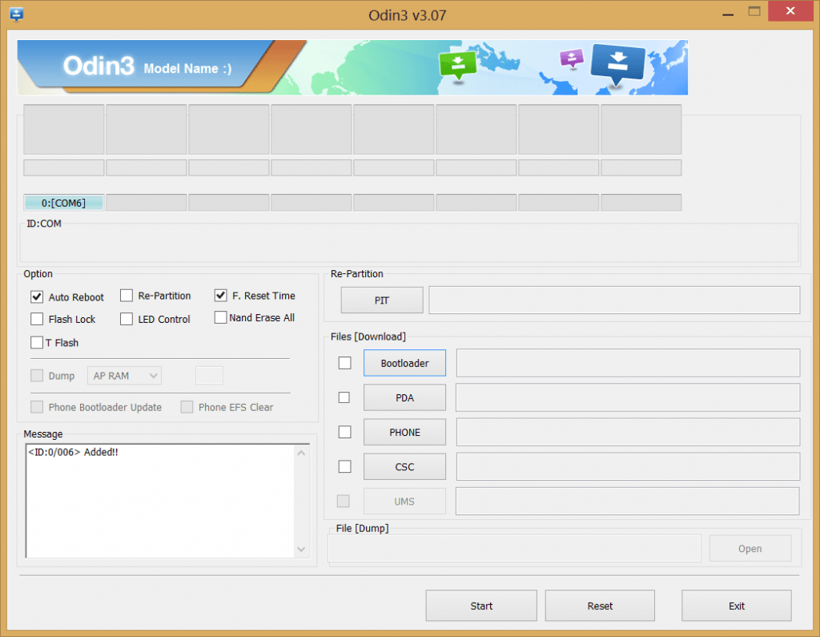Screen dimensions: 820x637
Task: Tick the checkbox beside CSC
Action: [x=344, y=466]
